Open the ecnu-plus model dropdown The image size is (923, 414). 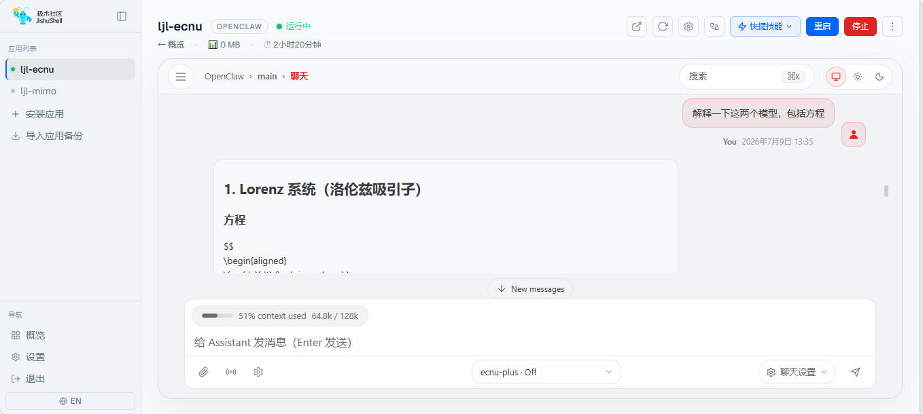(x=546, y=372)
